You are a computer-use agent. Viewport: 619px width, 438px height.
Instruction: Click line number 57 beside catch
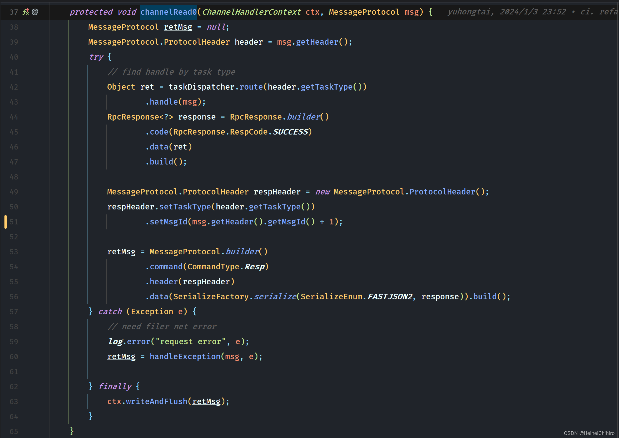pyautogui.click(x=14, y=312)
